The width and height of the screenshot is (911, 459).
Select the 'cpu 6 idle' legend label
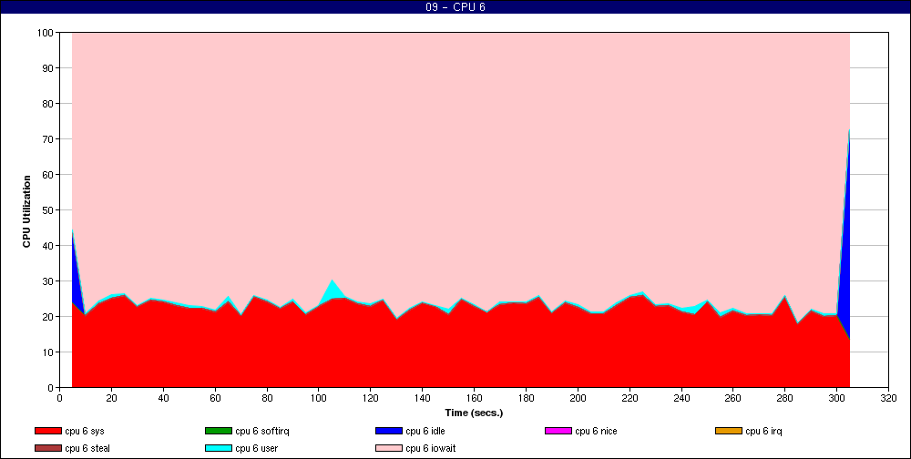point(425,431)
